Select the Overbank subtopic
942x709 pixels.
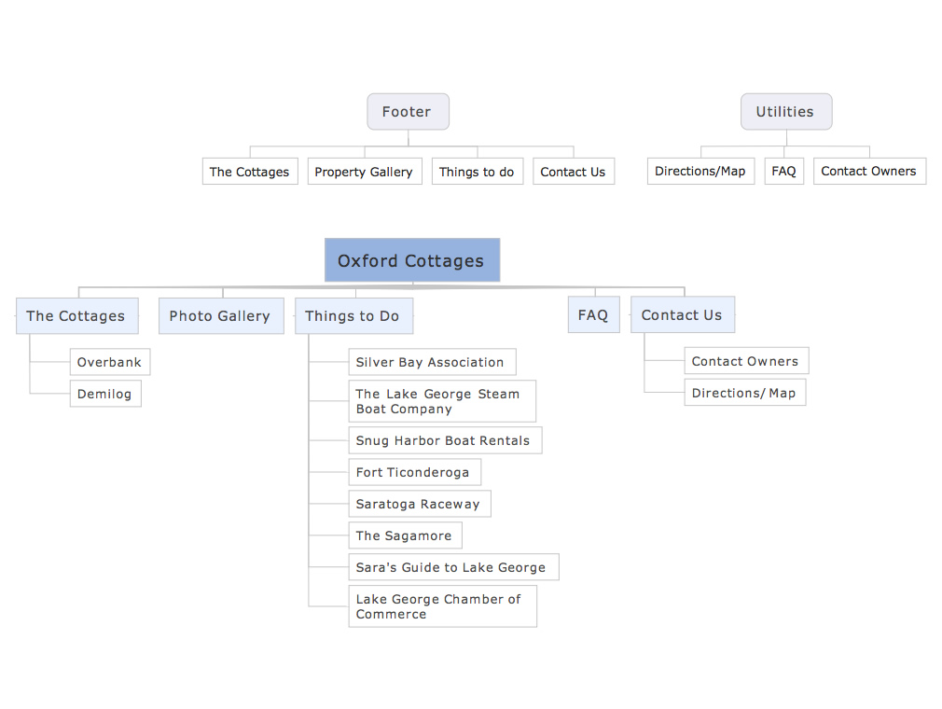110,362
